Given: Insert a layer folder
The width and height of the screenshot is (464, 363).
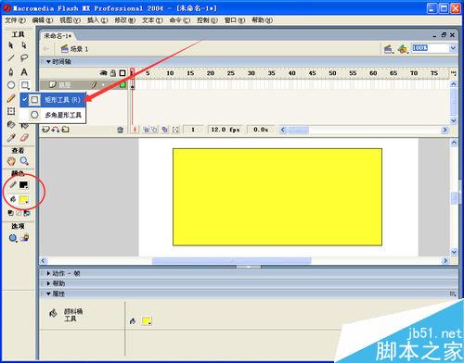Looking at the screenshot, I should [x=65, y=130].
